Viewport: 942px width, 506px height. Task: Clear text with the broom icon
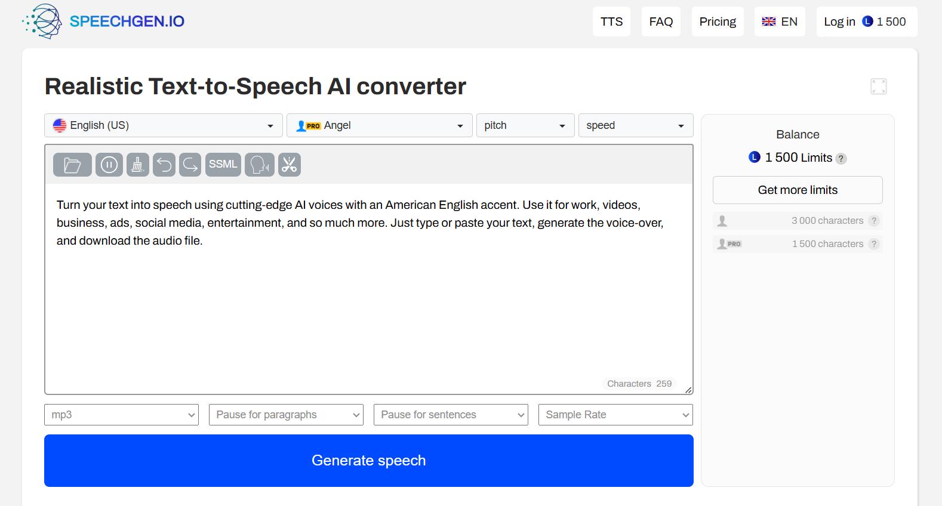(x=138, y=165)
